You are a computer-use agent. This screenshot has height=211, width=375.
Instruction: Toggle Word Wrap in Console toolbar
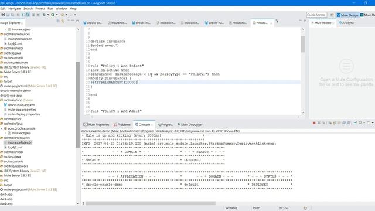pyautogui.click(x=339, y=122)
